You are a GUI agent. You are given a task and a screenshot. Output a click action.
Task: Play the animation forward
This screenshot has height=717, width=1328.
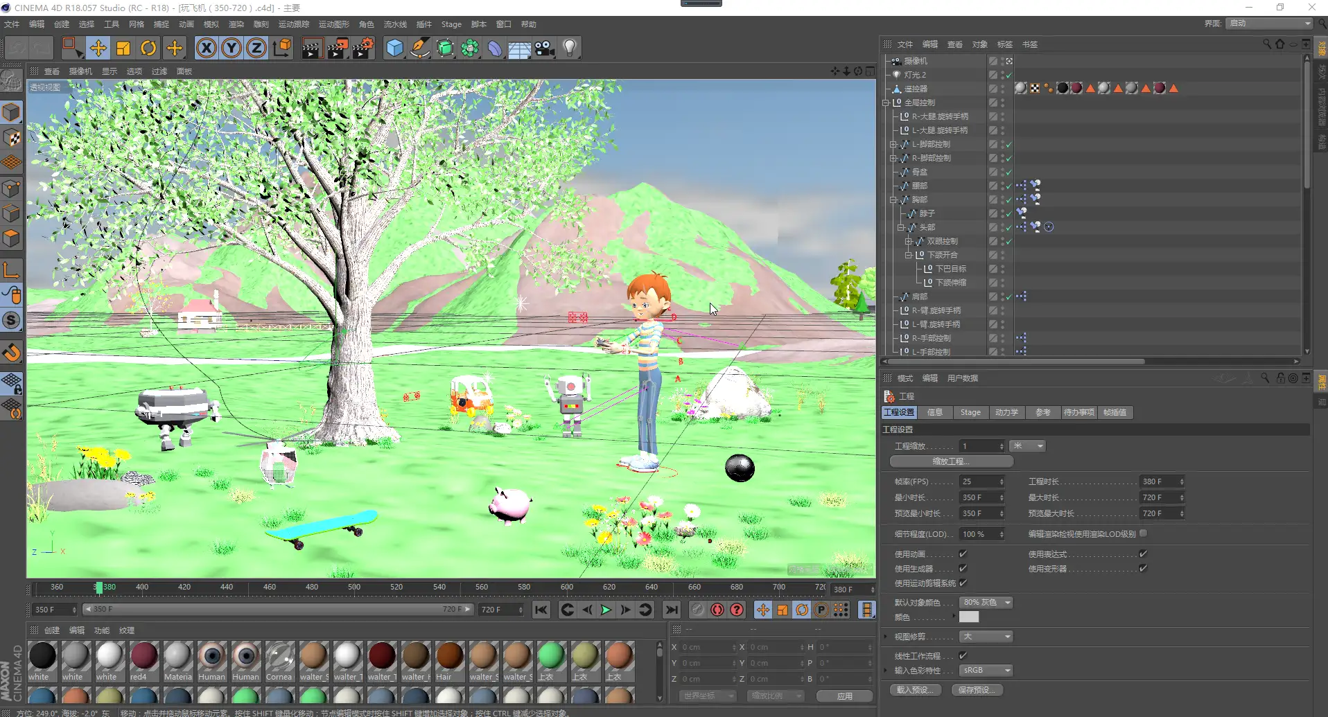click(606, 610)
